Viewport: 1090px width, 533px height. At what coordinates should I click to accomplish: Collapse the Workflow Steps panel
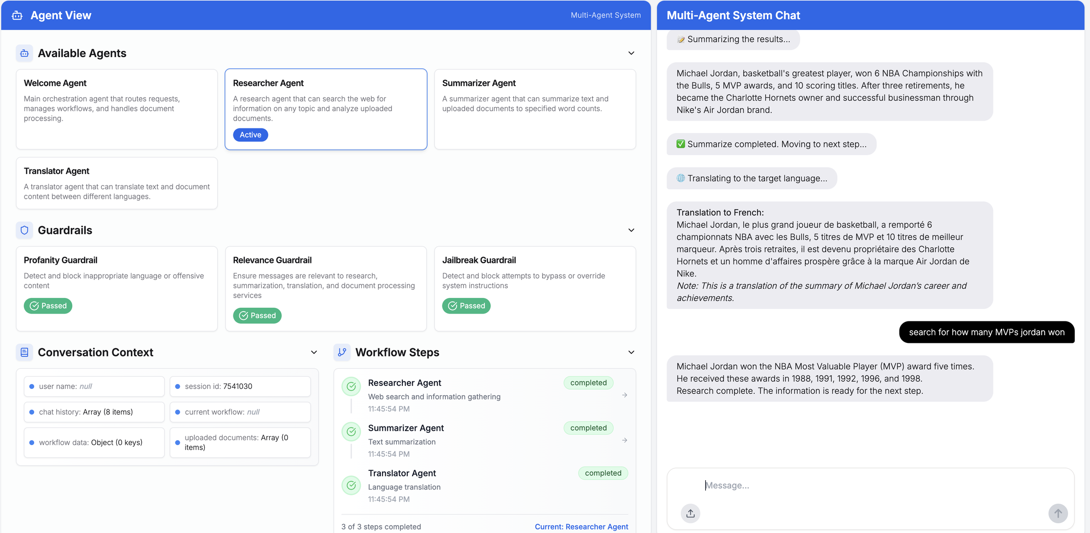point(631,352)
